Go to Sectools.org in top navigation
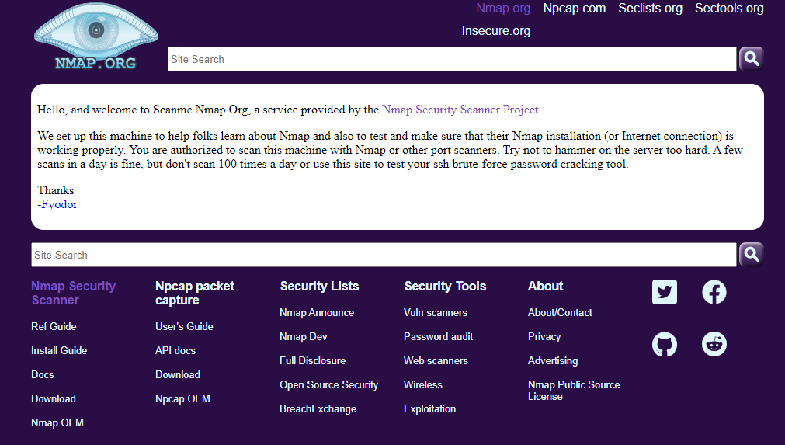 729,9
